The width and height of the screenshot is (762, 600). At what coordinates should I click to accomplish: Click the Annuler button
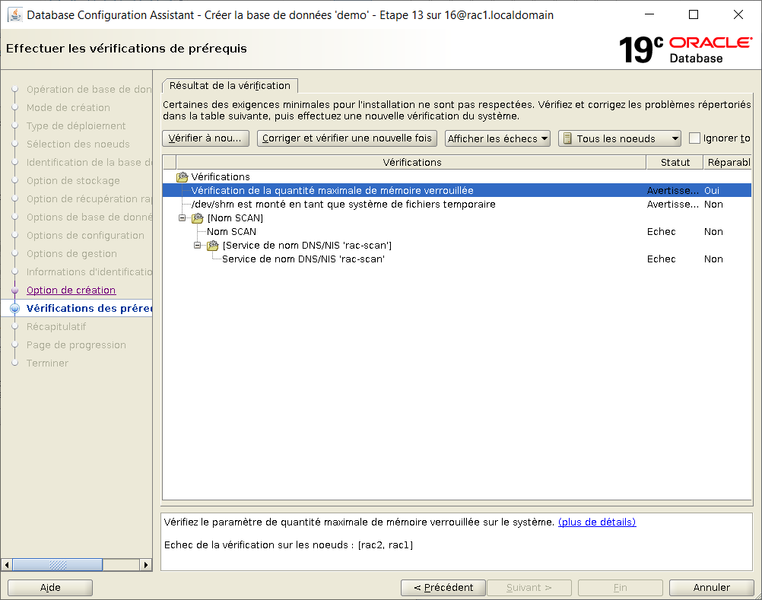pyautogui.click(x=712, y=587)
